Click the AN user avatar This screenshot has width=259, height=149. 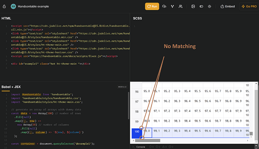click(x=14, y=6)
